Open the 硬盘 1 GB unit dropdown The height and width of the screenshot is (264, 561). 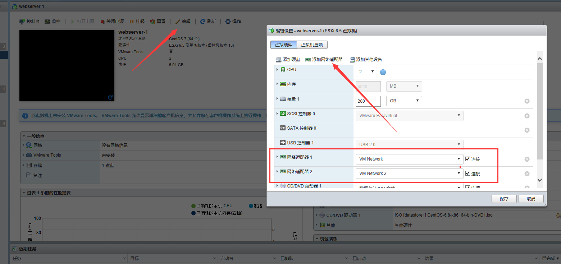click(404, 101)
